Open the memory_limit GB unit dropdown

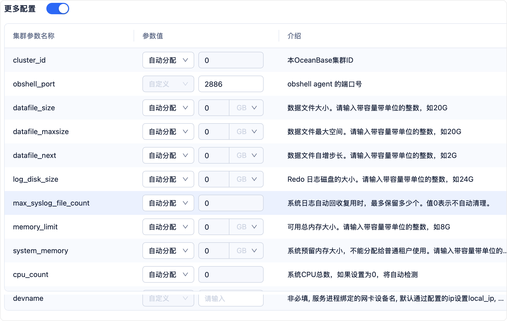pyautogui.click(x=246, y=227)
